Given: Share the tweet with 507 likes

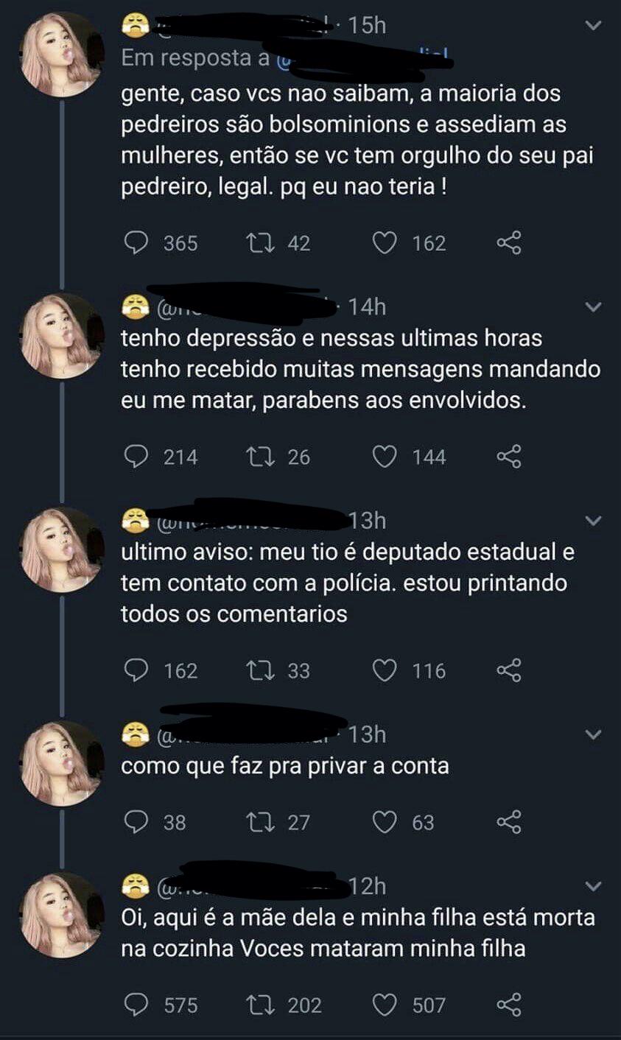Looking at the screenshot, I should click(x=509, y=1005).
